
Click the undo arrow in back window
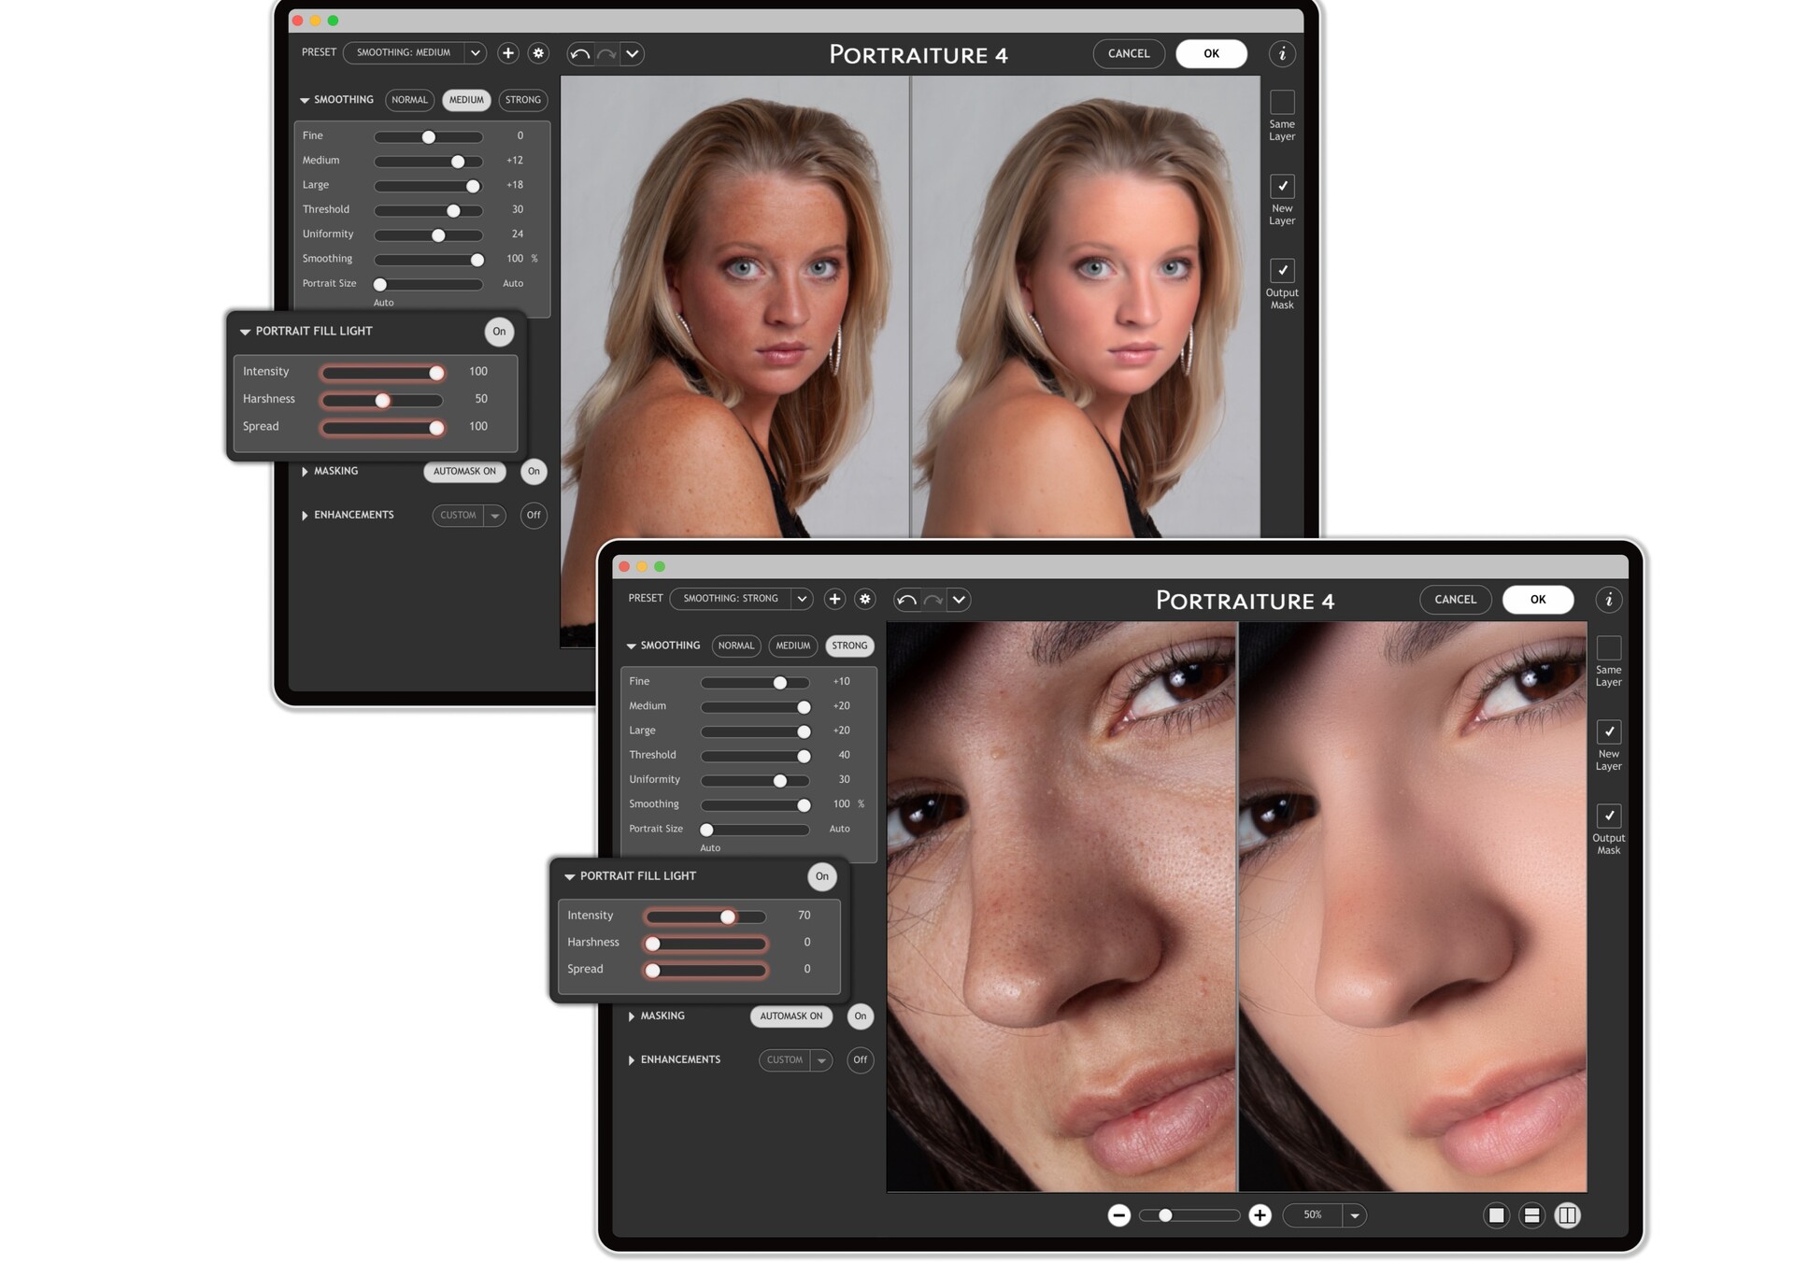click(x=580, y=54)
